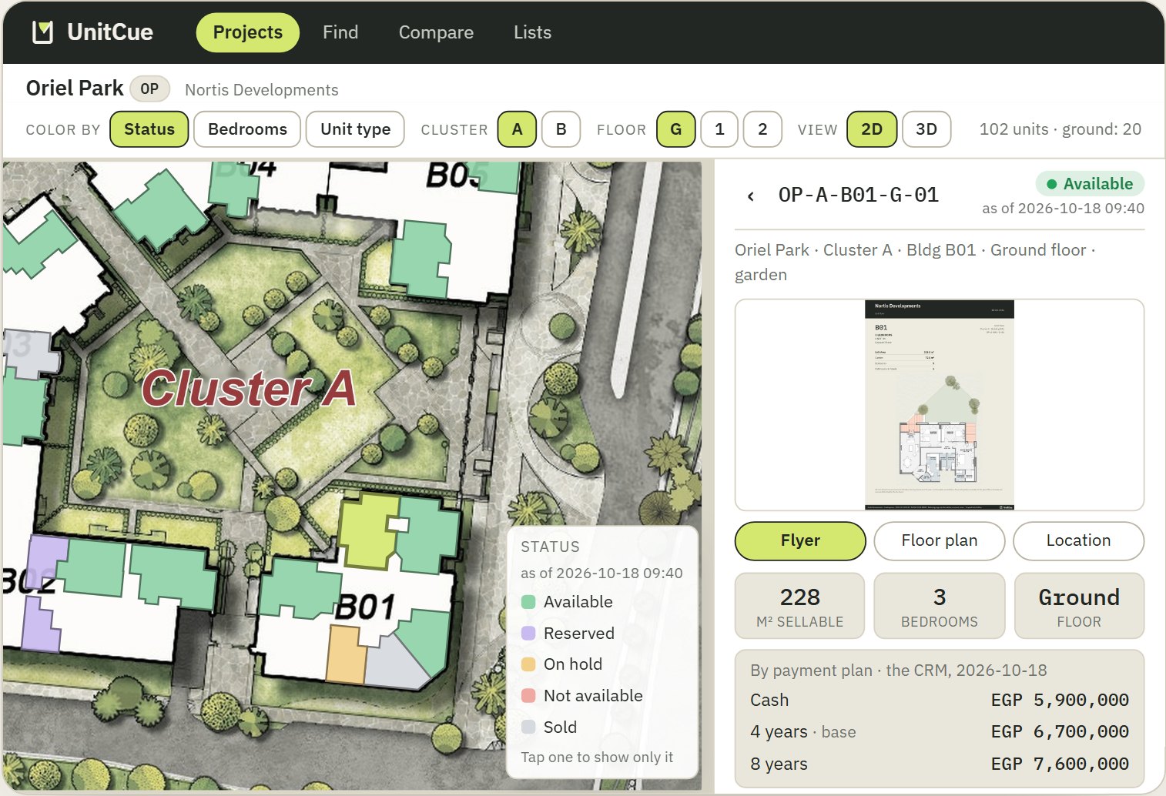Click the B01 building label

tap(366, 608)
